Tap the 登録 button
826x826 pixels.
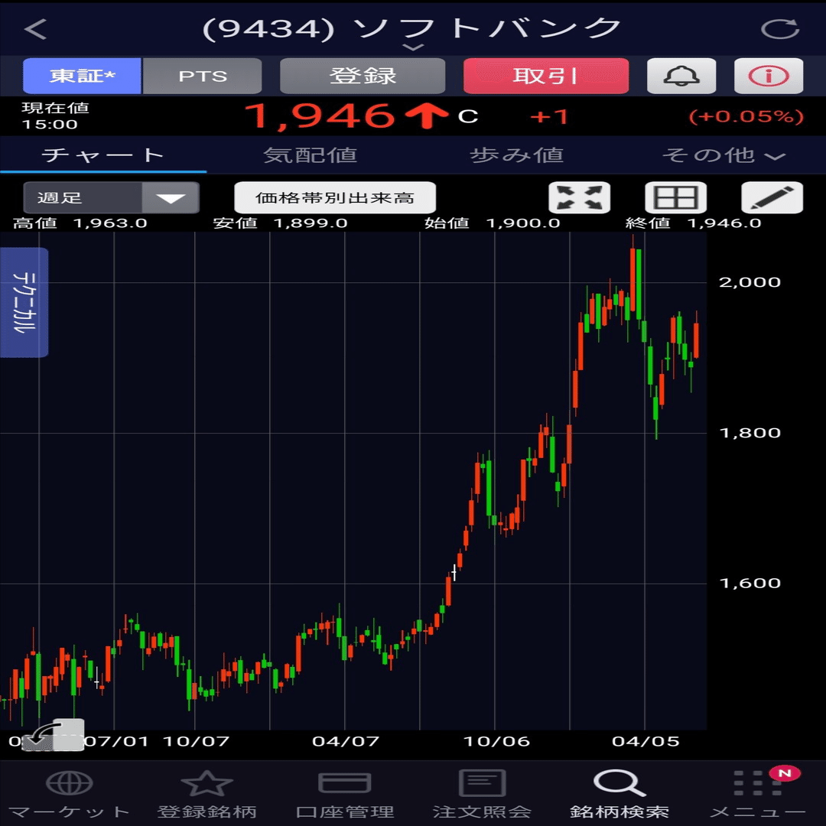pos(363,76)
